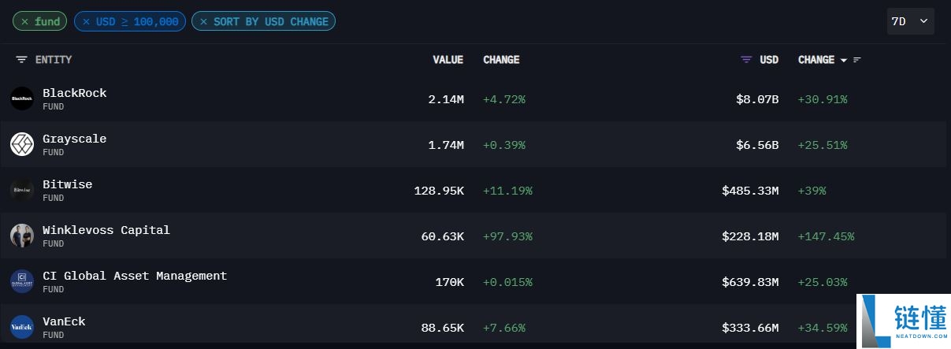Open the 7D time range dropdown
The height and width of the screenshot is (349, 951).
tap(909, 21)
